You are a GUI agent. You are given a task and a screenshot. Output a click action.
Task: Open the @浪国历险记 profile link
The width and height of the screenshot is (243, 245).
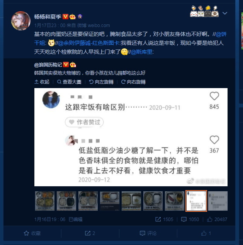[x=48, y=65]
